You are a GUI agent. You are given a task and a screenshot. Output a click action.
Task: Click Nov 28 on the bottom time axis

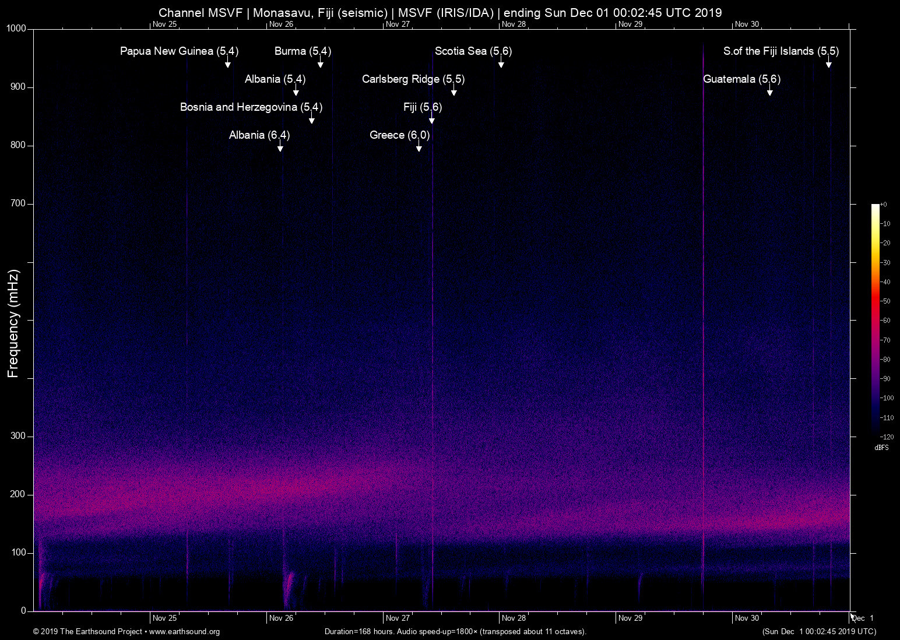(x=514, y=618)
